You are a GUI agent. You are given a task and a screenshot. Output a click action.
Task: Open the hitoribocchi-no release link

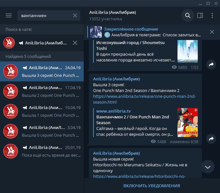coord(139,176)
